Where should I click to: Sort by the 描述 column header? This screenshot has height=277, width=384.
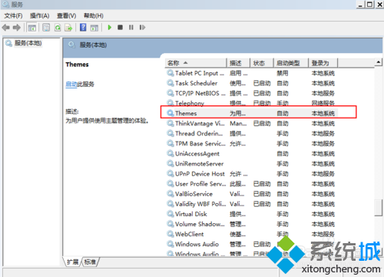(238, 63)
